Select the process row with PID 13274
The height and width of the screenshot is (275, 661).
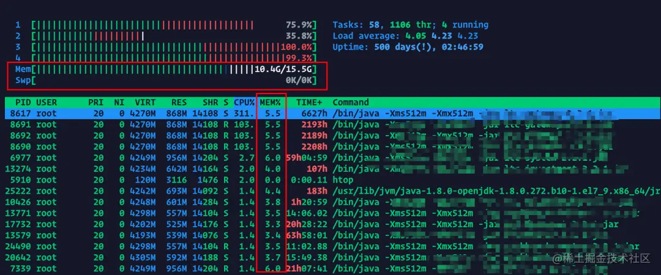333,169
